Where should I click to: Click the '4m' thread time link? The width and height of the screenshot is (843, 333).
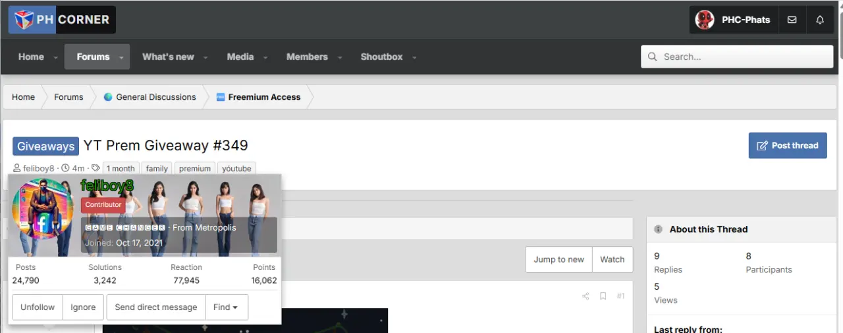click(x=78, y=169)
